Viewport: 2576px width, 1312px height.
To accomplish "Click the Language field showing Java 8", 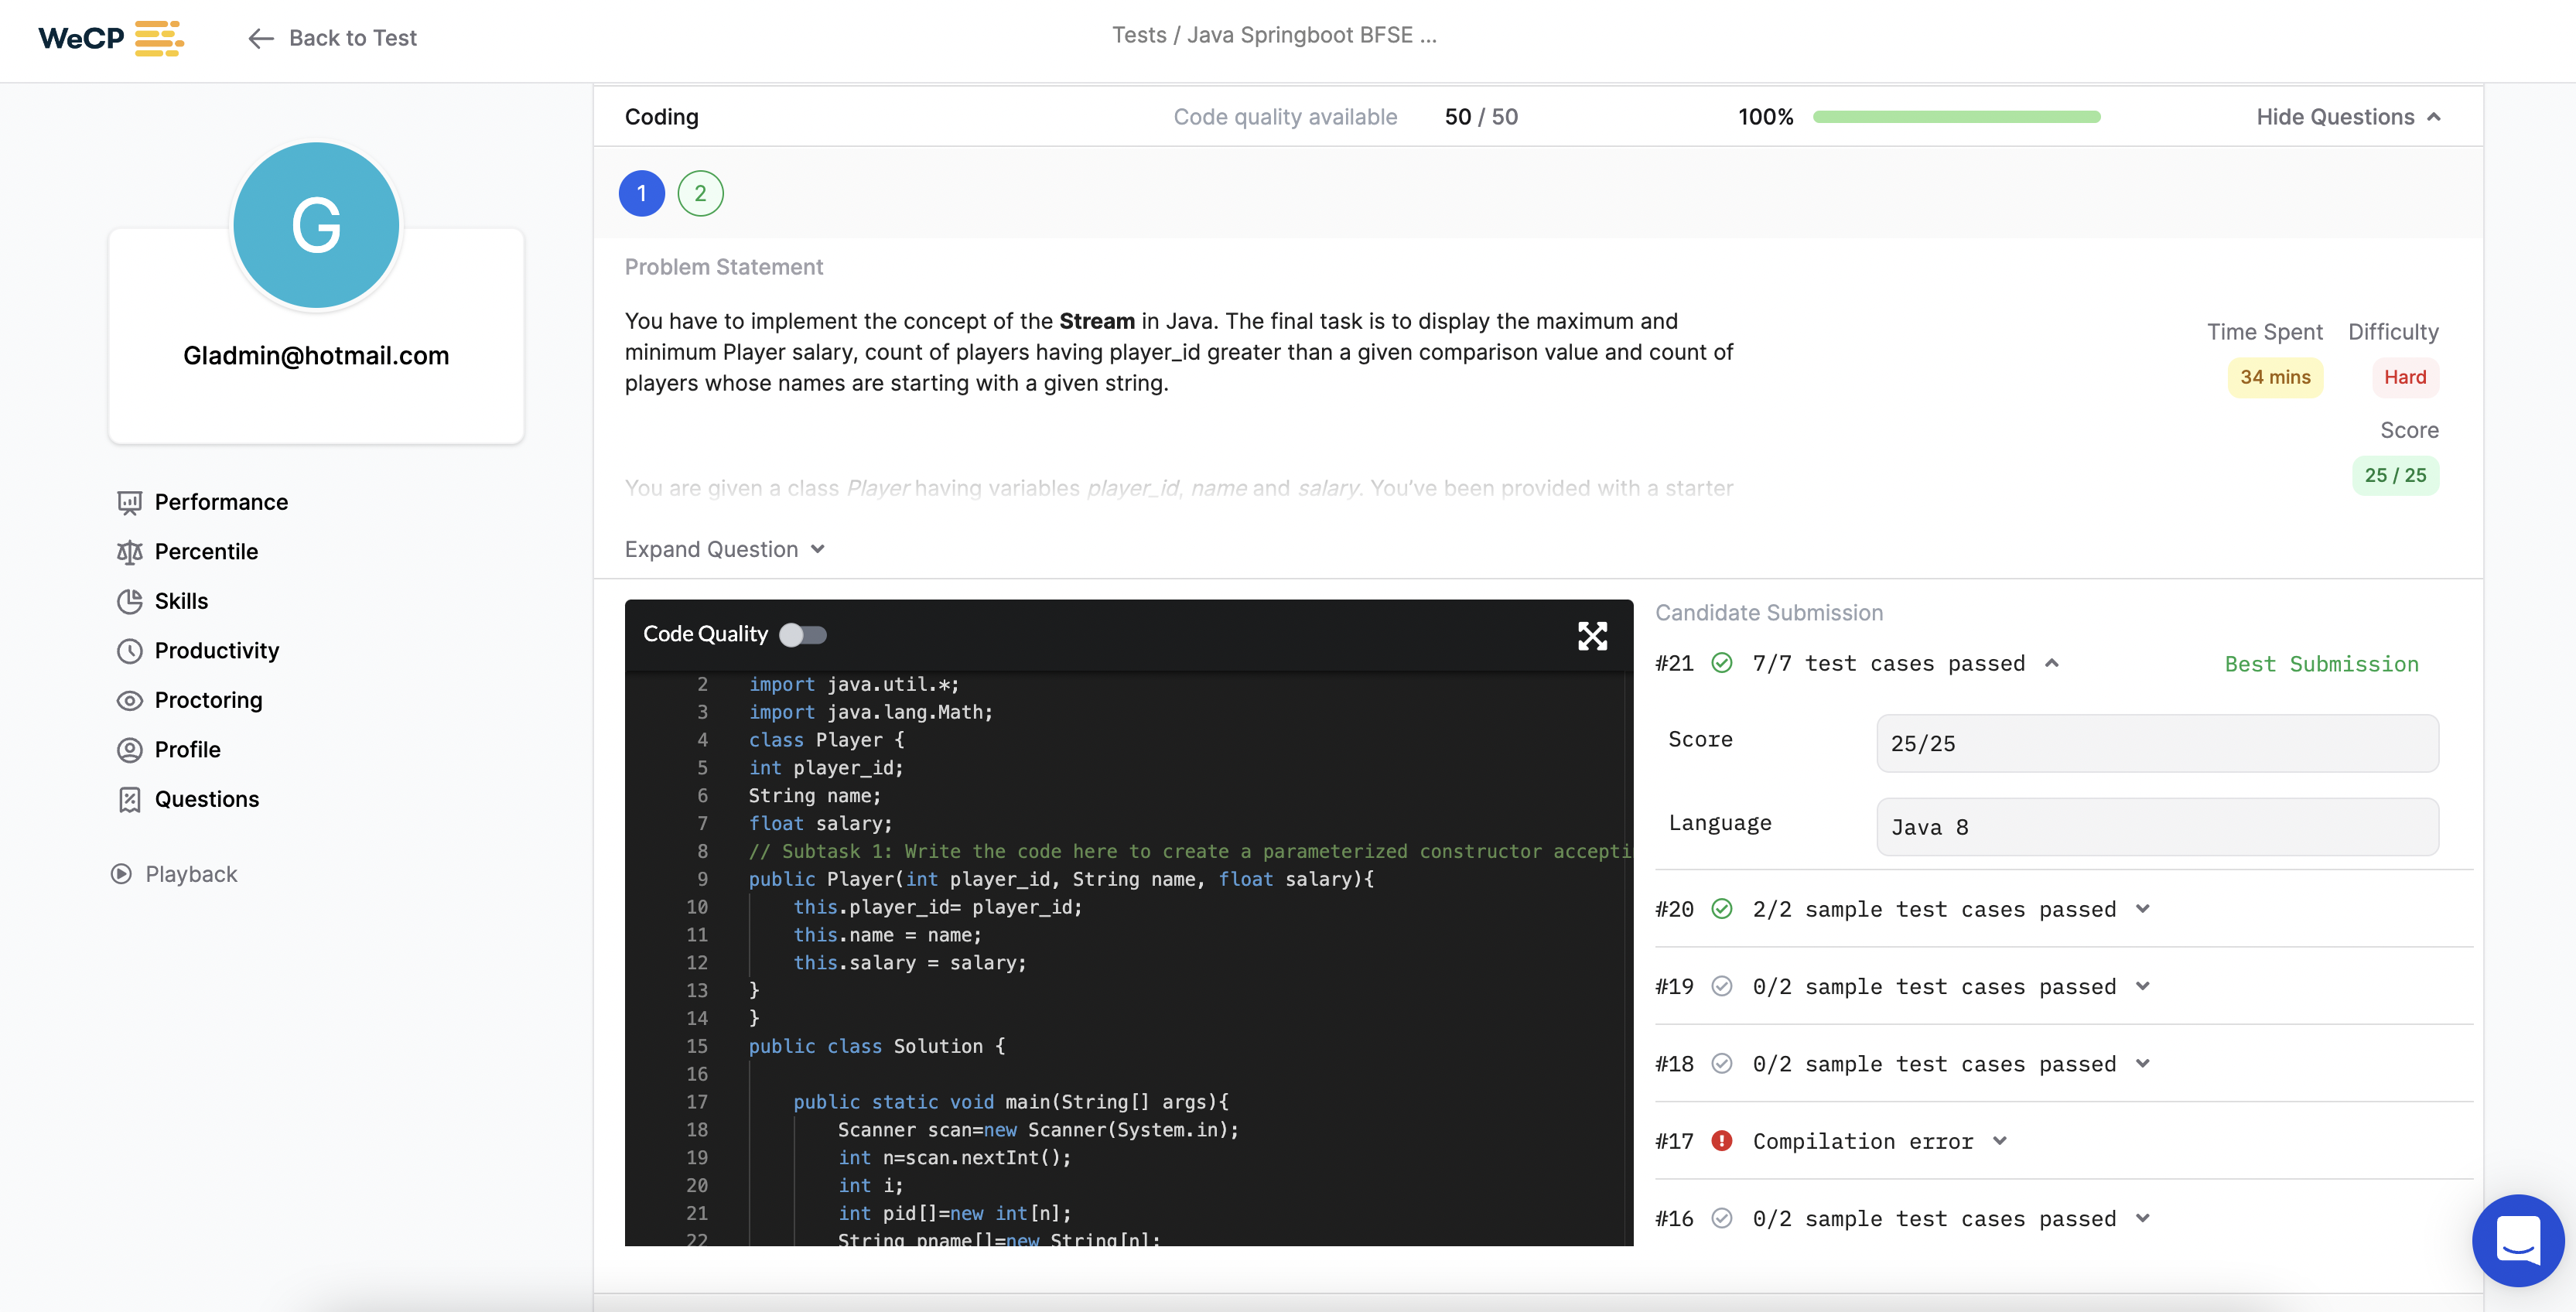I will coord(2157,827).
